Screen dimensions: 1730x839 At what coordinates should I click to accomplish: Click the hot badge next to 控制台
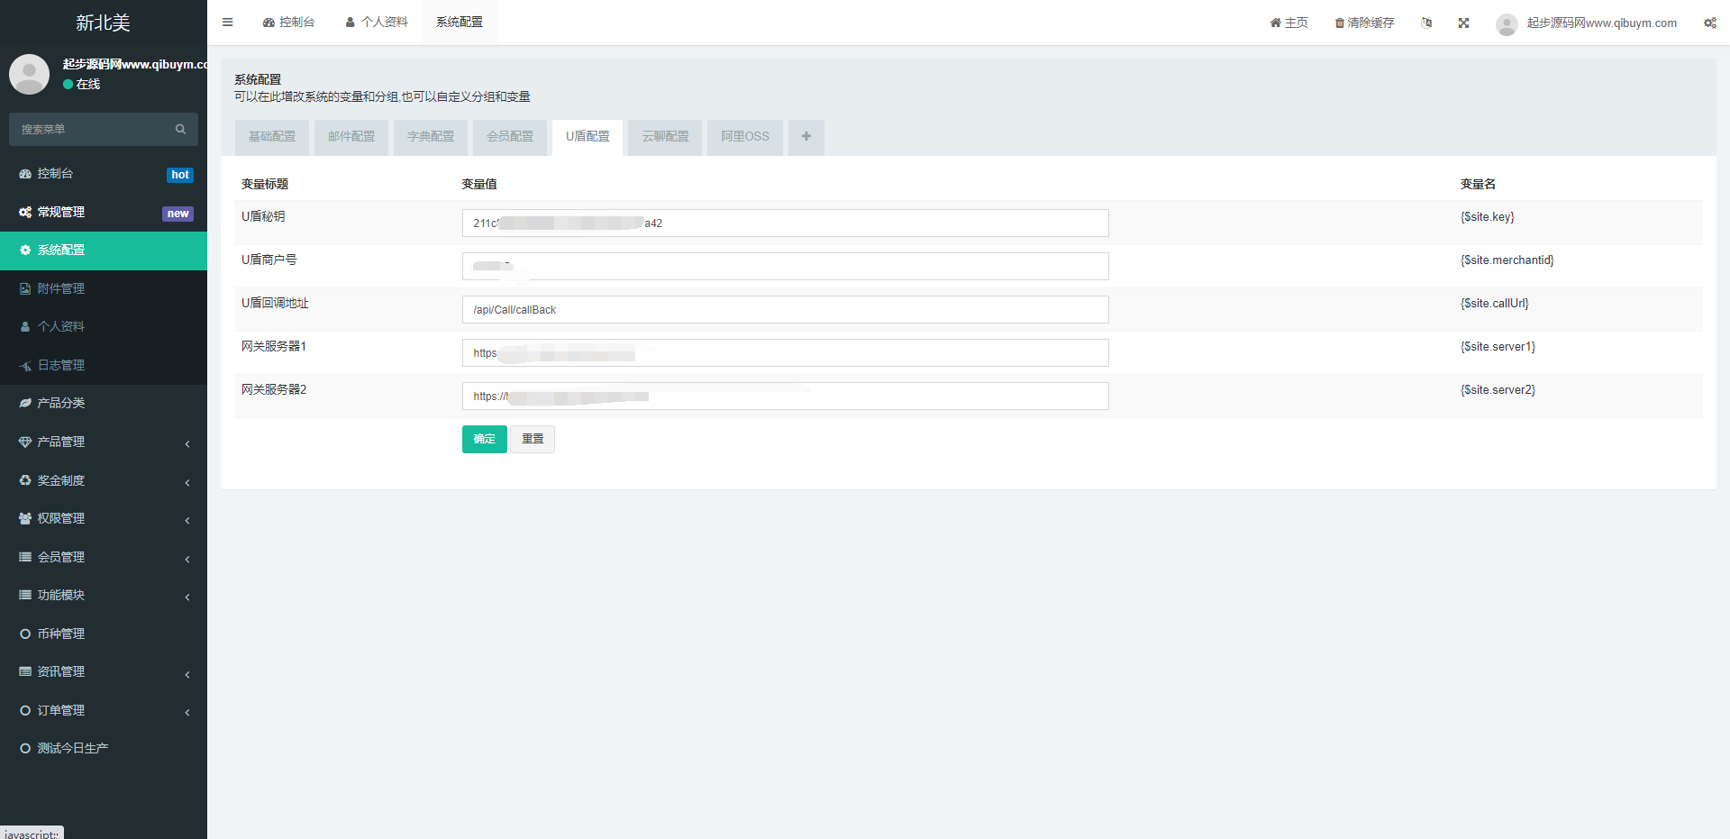point(180,175)
